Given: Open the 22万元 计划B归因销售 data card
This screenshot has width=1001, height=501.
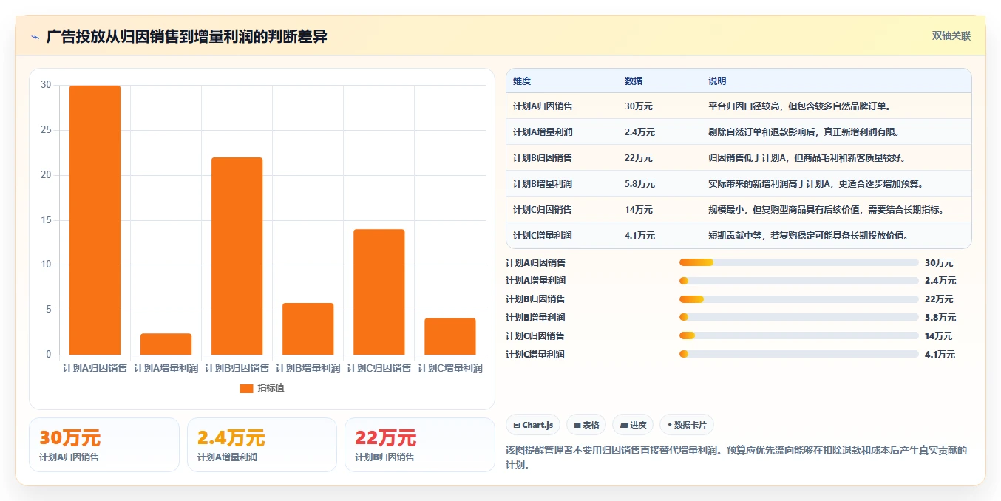Looking at the screenshot, I should tap(420, 445).
